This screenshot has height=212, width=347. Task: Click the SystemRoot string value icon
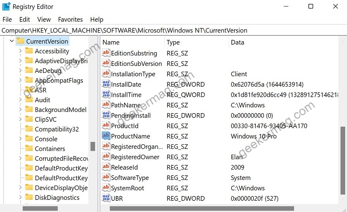[106, 188]
